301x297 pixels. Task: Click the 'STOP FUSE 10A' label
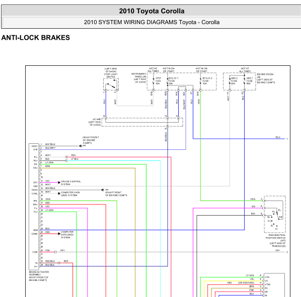coord(159,81)
